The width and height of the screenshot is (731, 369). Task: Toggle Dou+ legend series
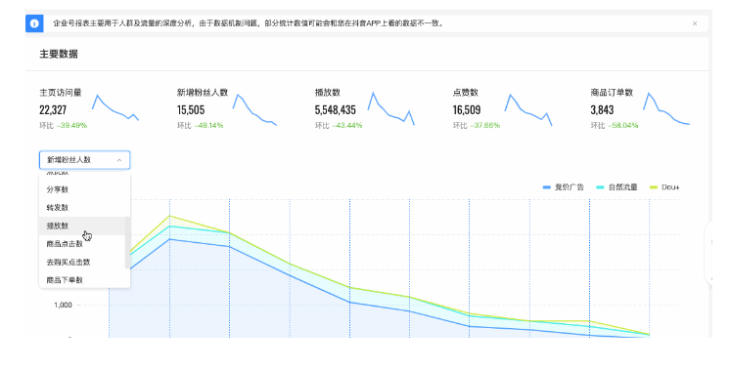pos(664,187)
